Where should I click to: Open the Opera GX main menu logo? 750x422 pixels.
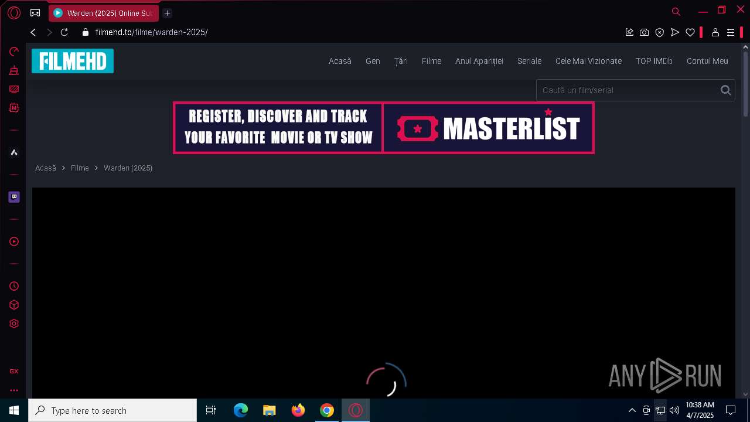pos(14,13)
